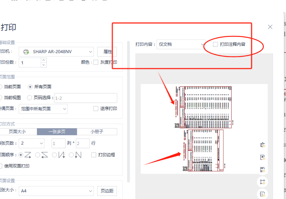Click the save-disk icon beside preview
The height and width of the screenshot is (199, 286).
coord(262,170)
